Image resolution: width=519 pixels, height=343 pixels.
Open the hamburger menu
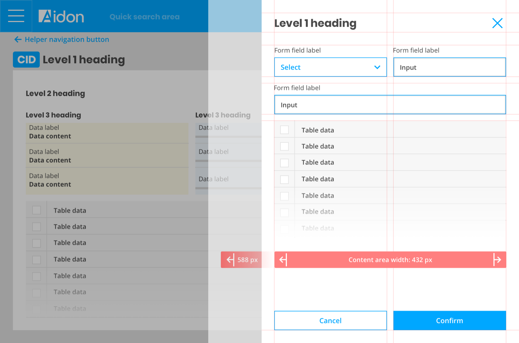(x=16, y=16)
